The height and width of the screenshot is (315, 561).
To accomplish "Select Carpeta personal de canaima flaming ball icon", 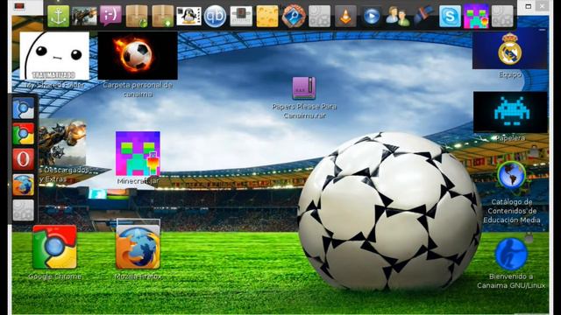I will point(138,56).
